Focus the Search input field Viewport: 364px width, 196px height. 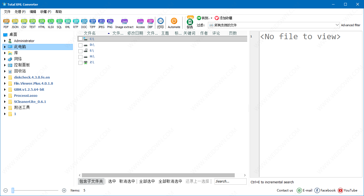click(x=230, y=181)
